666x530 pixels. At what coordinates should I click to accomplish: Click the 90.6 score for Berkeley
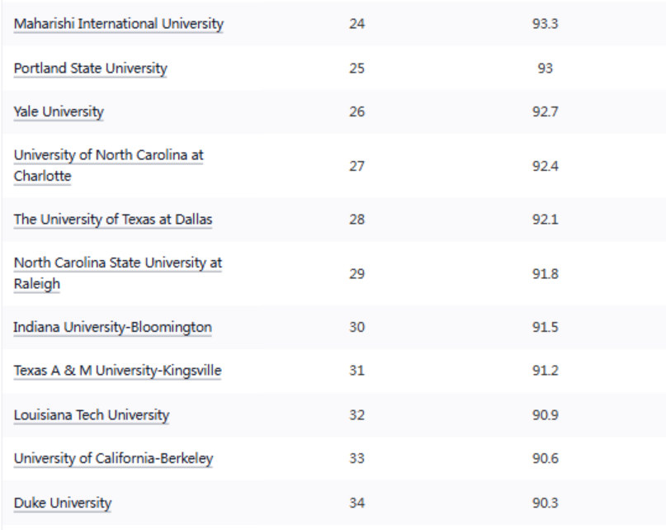(x=546, y=459)
